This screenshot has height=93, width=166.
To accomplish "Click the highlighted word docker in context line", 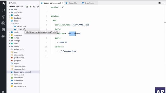I will coord(73,34).
